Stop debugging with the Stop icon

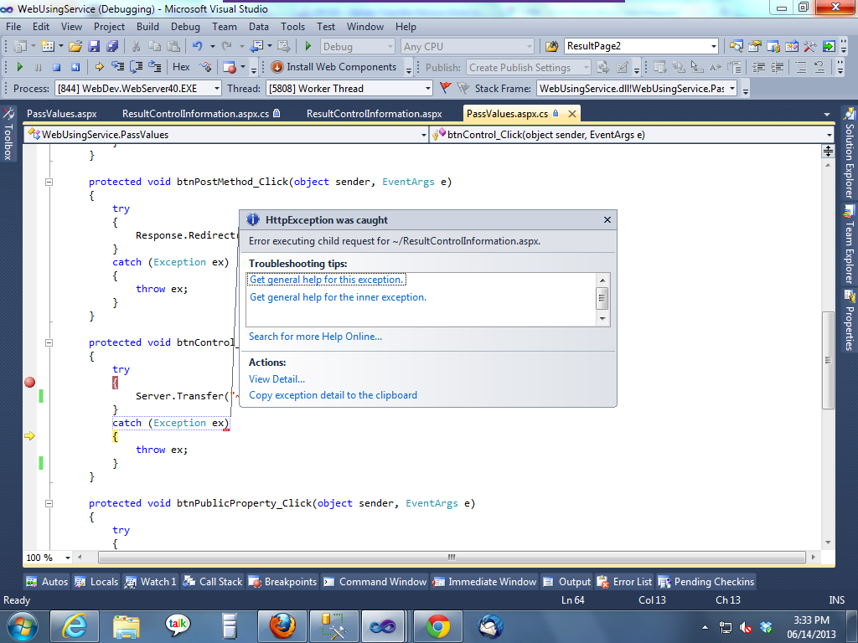coord(56,67)
